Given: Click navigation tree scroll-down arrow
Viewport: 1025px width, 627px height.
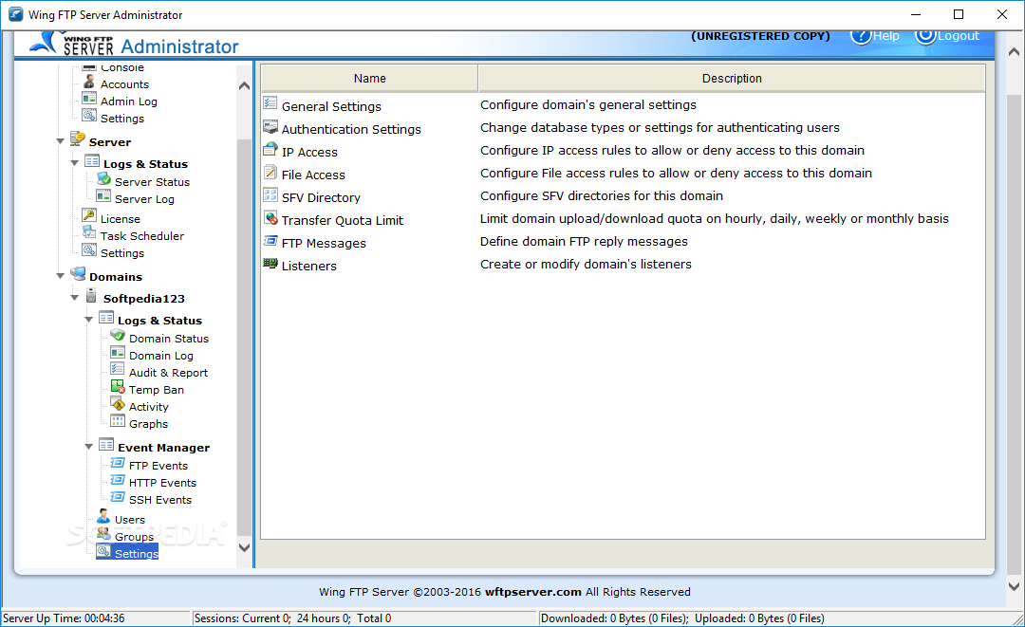Looking at the screenshot, I should 244,548.
